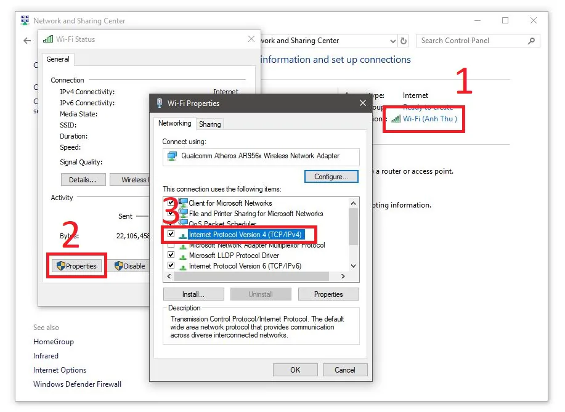
Task: Open the Infrared link
Action: 46,356
